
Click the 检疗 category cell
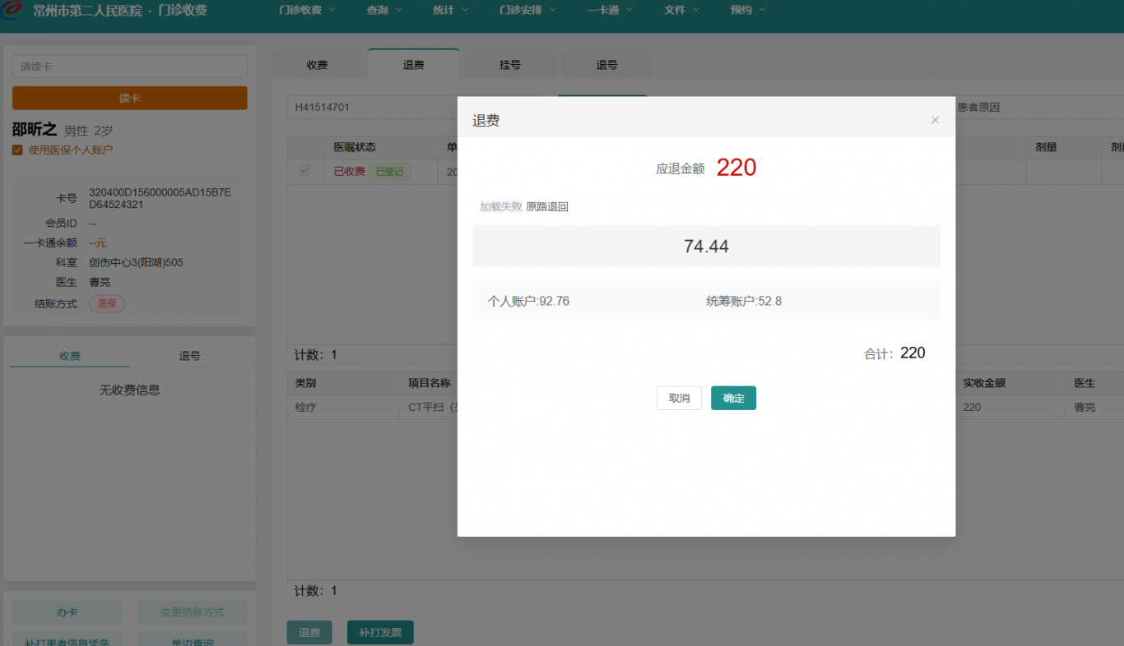[305, 407]
